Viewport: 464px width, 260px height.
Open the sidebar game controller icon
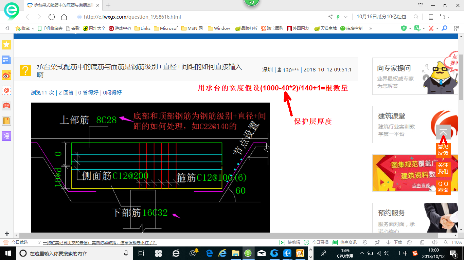click(6, 105)
